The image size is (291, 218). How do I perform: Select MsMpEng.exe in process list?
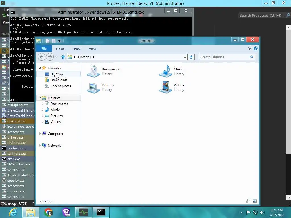(18, 105)
